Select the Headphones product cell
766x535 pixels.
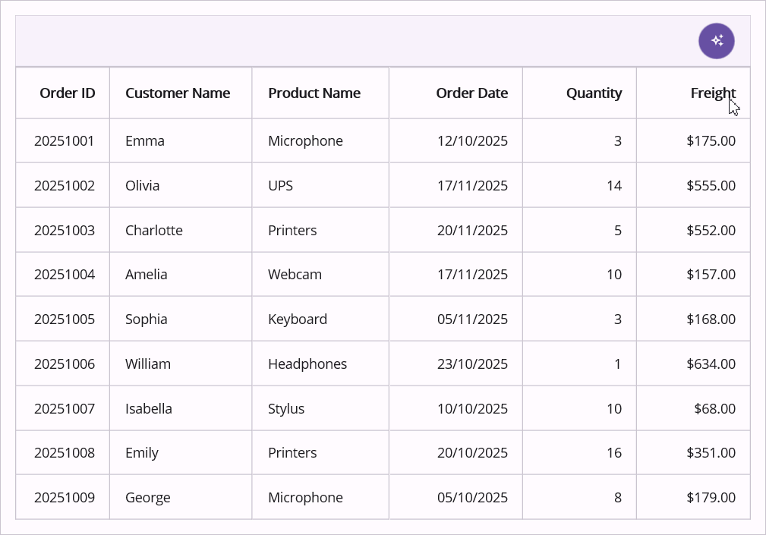pos(307,364)
